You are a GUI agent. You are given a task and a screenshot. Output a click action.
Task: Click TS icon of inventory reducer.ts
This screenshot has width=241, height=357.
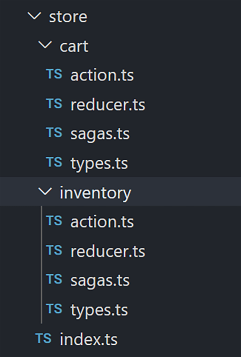54,250
